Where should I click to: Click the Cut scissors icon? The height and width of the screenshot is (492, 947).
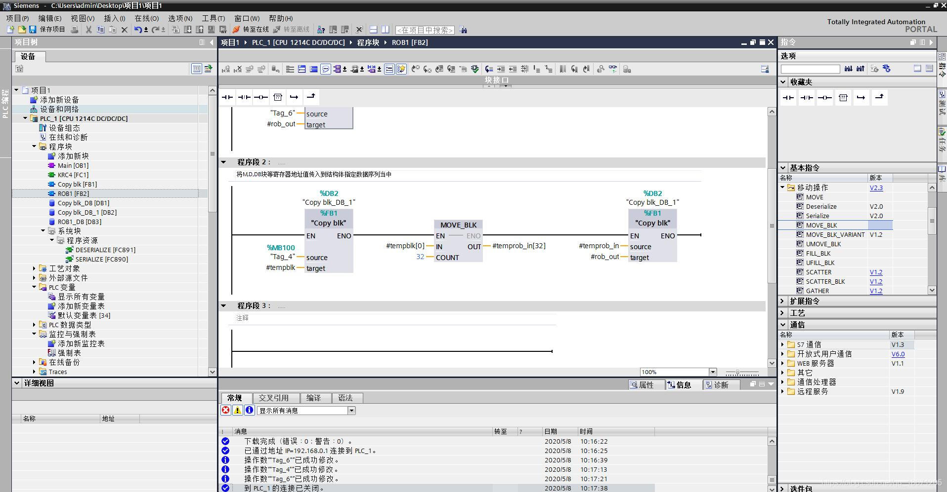coord(88,30)
